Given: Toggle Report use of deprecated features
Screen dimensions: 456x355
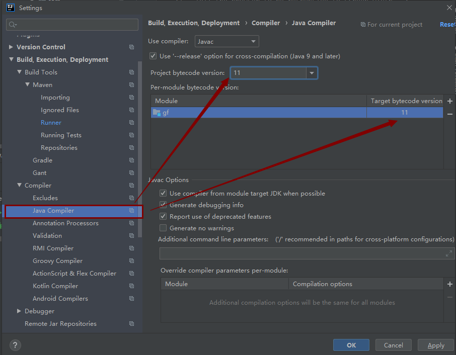Looking at the screenshot, I should coord(163,216).
